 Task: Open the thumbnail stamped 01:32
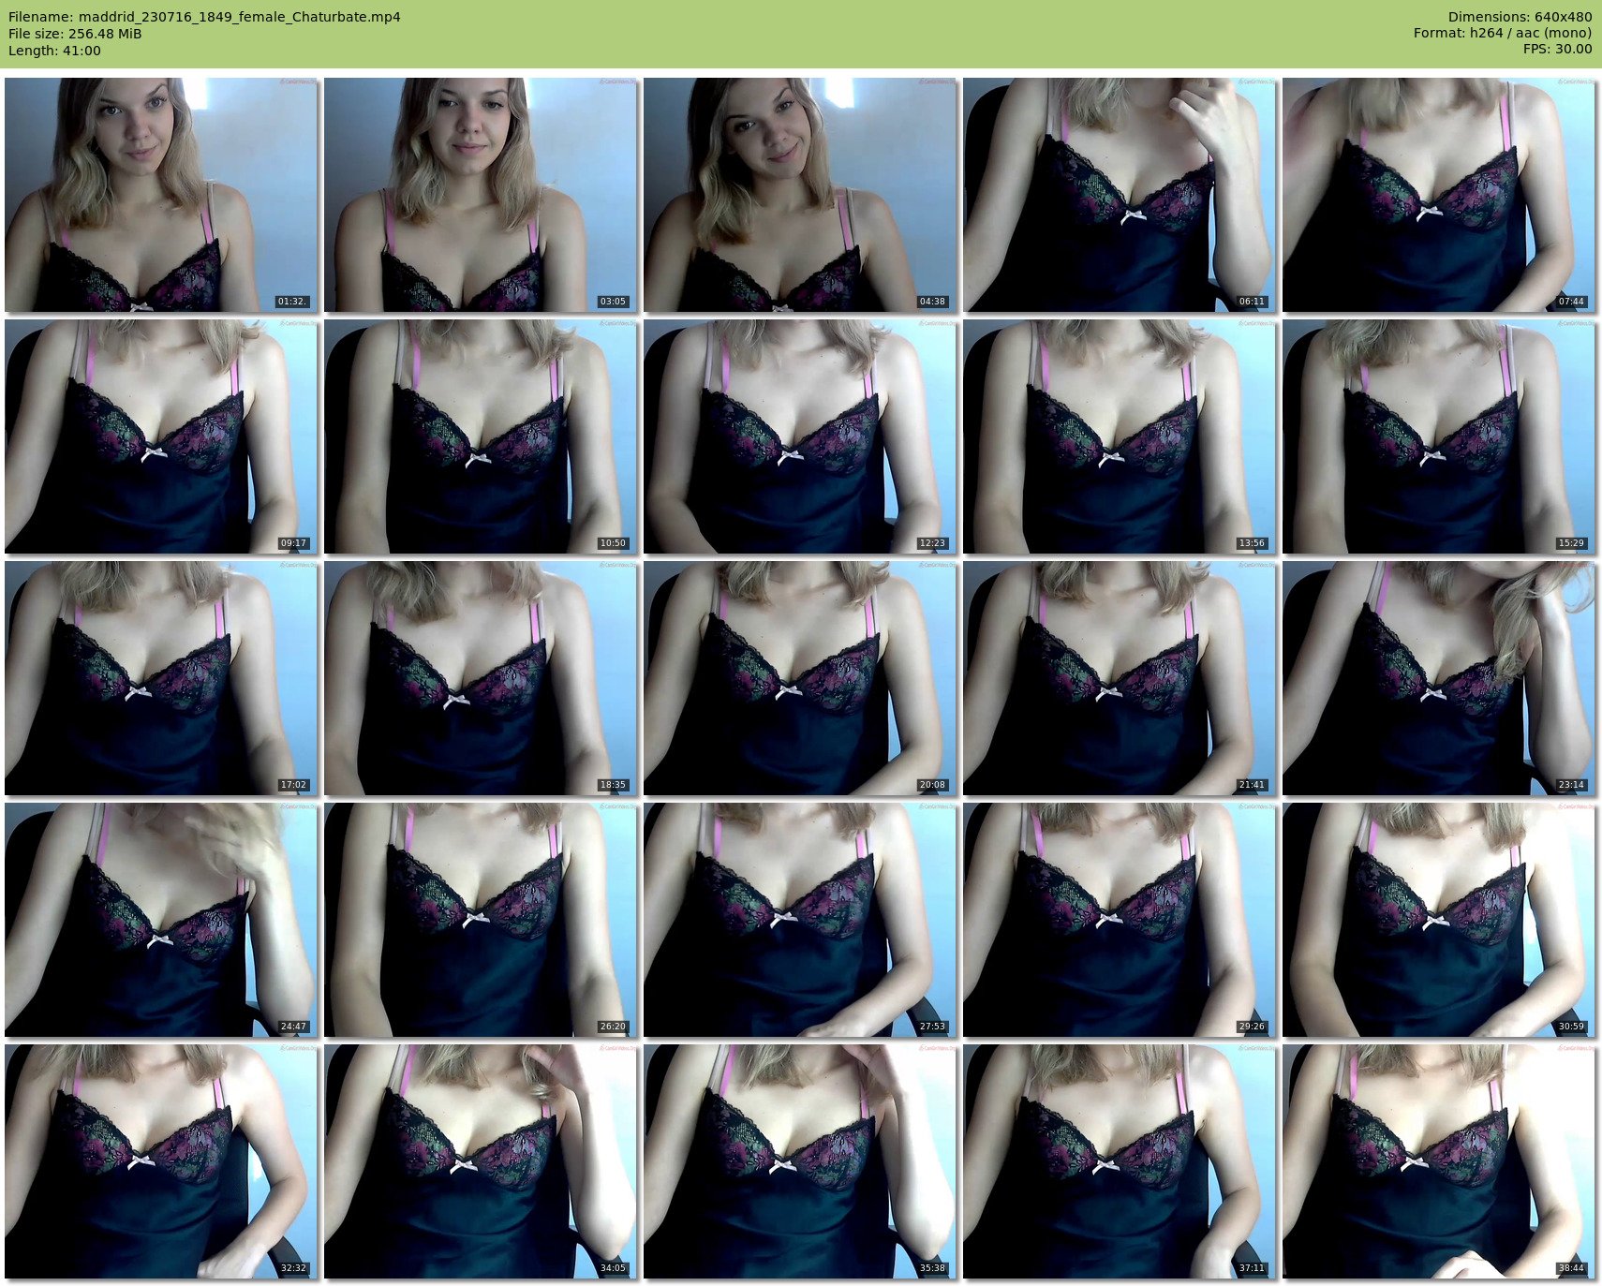161,195
